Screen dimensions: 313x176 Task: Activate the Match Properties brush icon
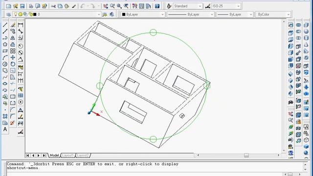(74, 6)
